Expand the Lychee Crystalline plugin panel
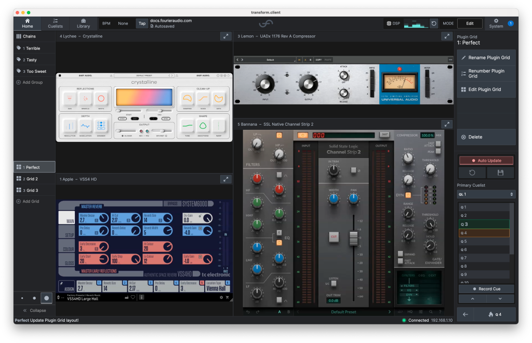 (225, 36)
